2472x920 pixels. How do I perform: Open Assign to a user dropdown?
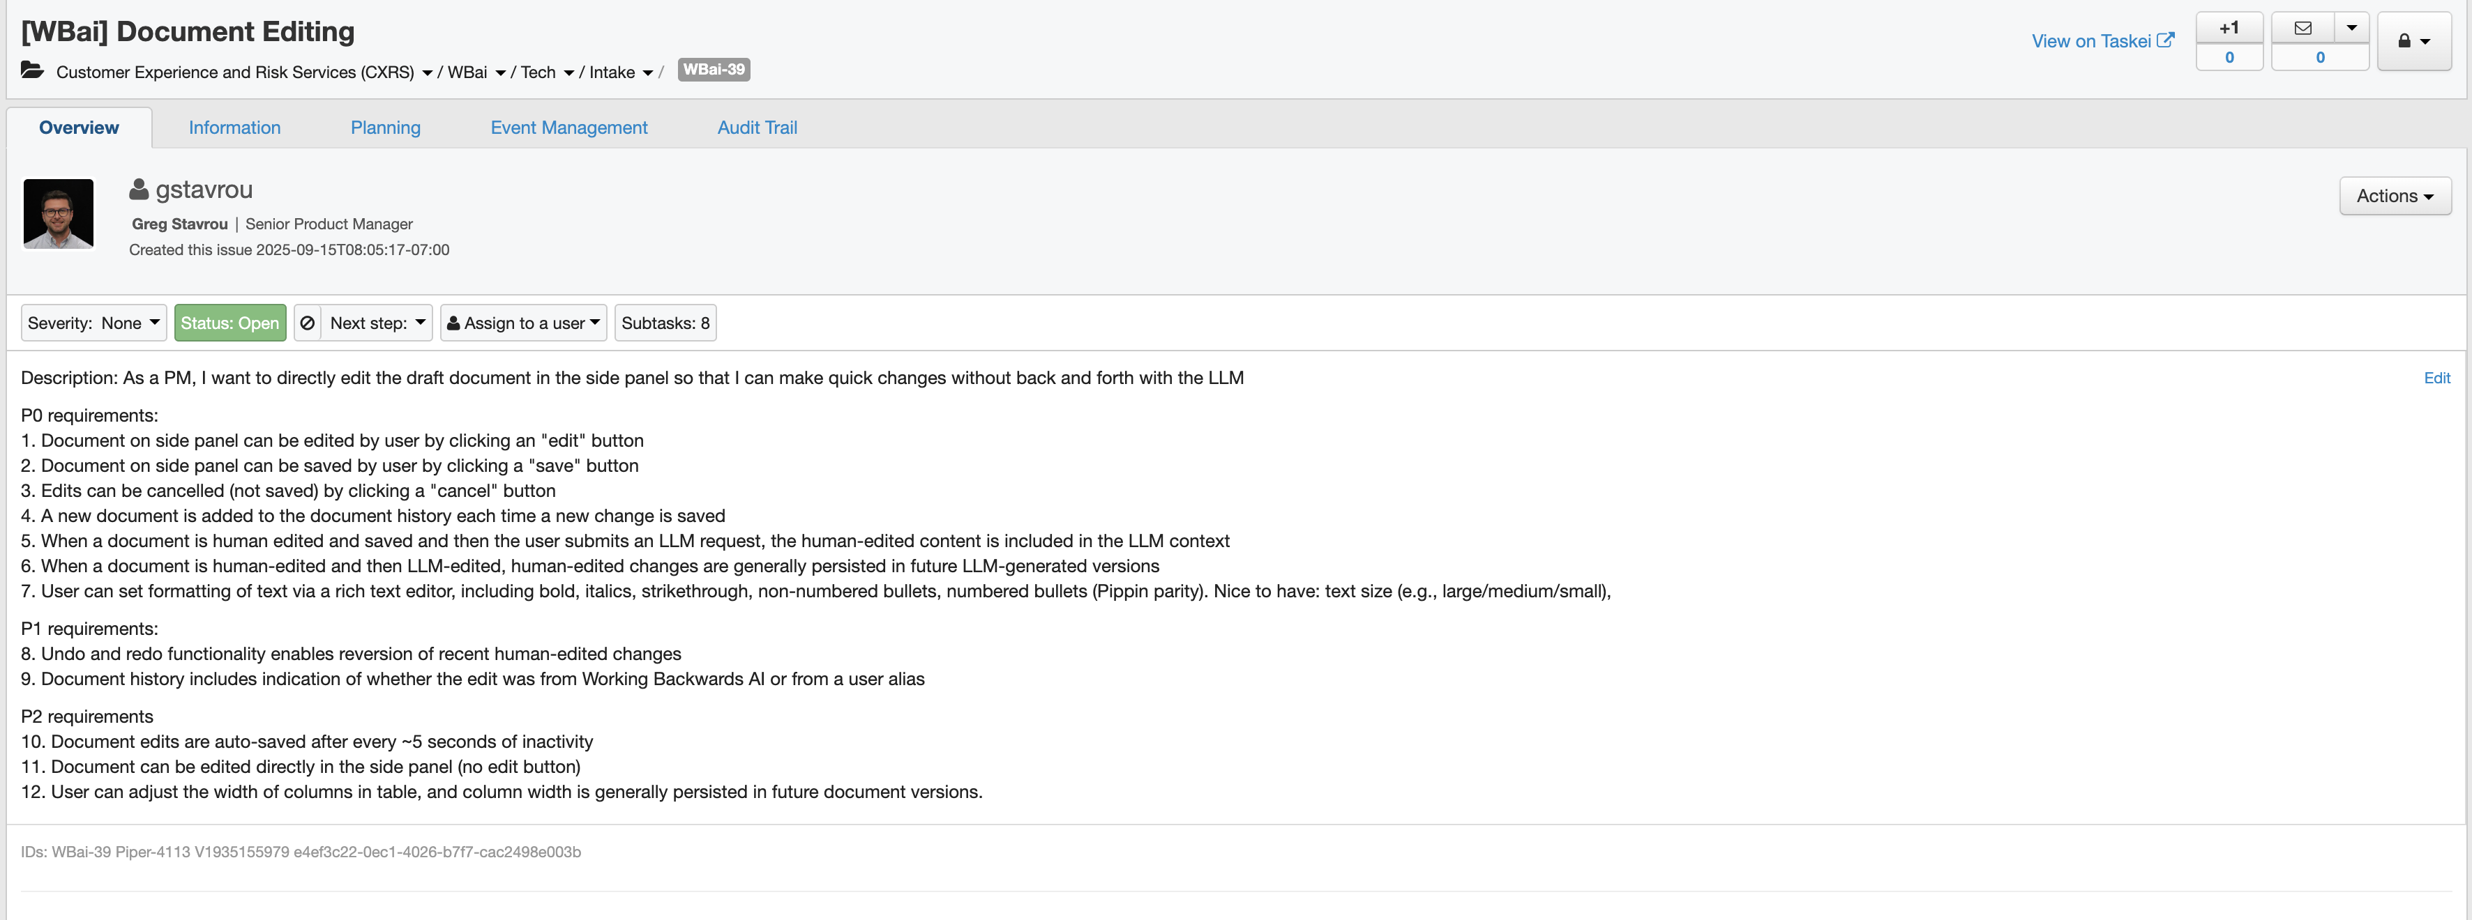[524, 323]
